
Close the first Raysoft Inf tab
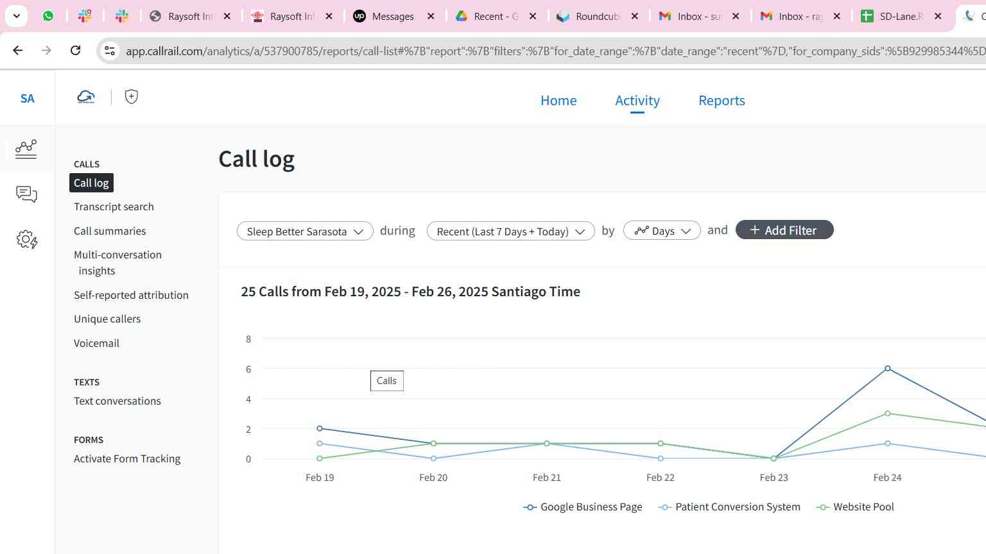coord(227,16)
